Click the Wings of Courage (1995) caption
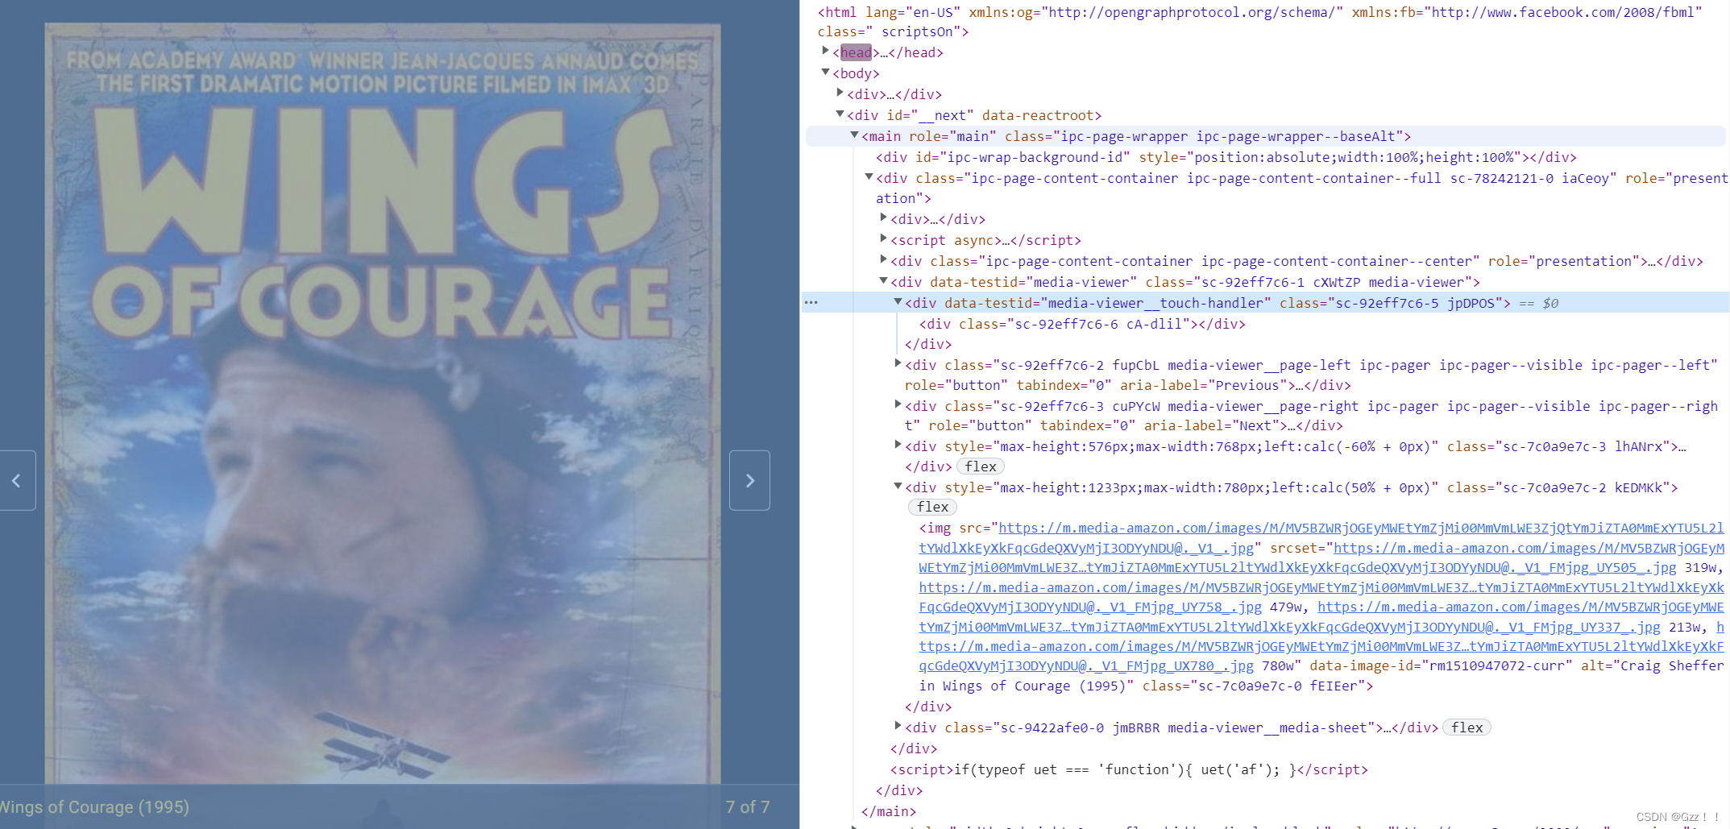The height and width of the screenshot is (829, 1730). coord(93,807)
